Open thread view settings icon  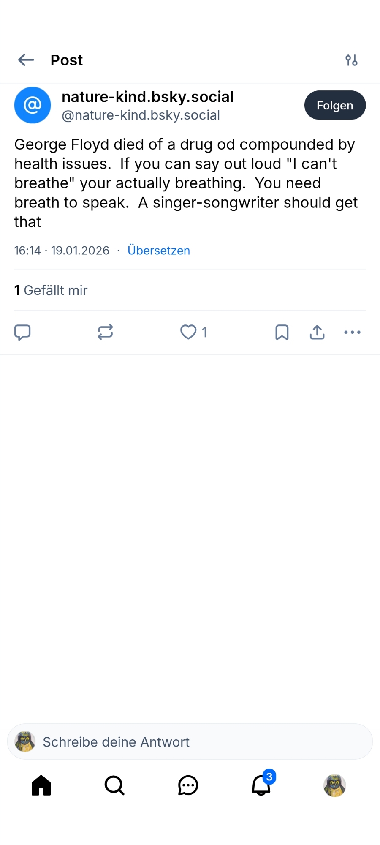(351, 60)
